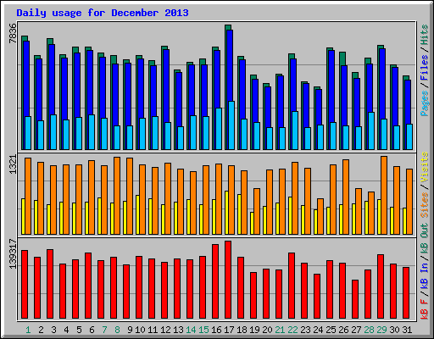Select day 20 on the x-axis

[x=267, y=330]
